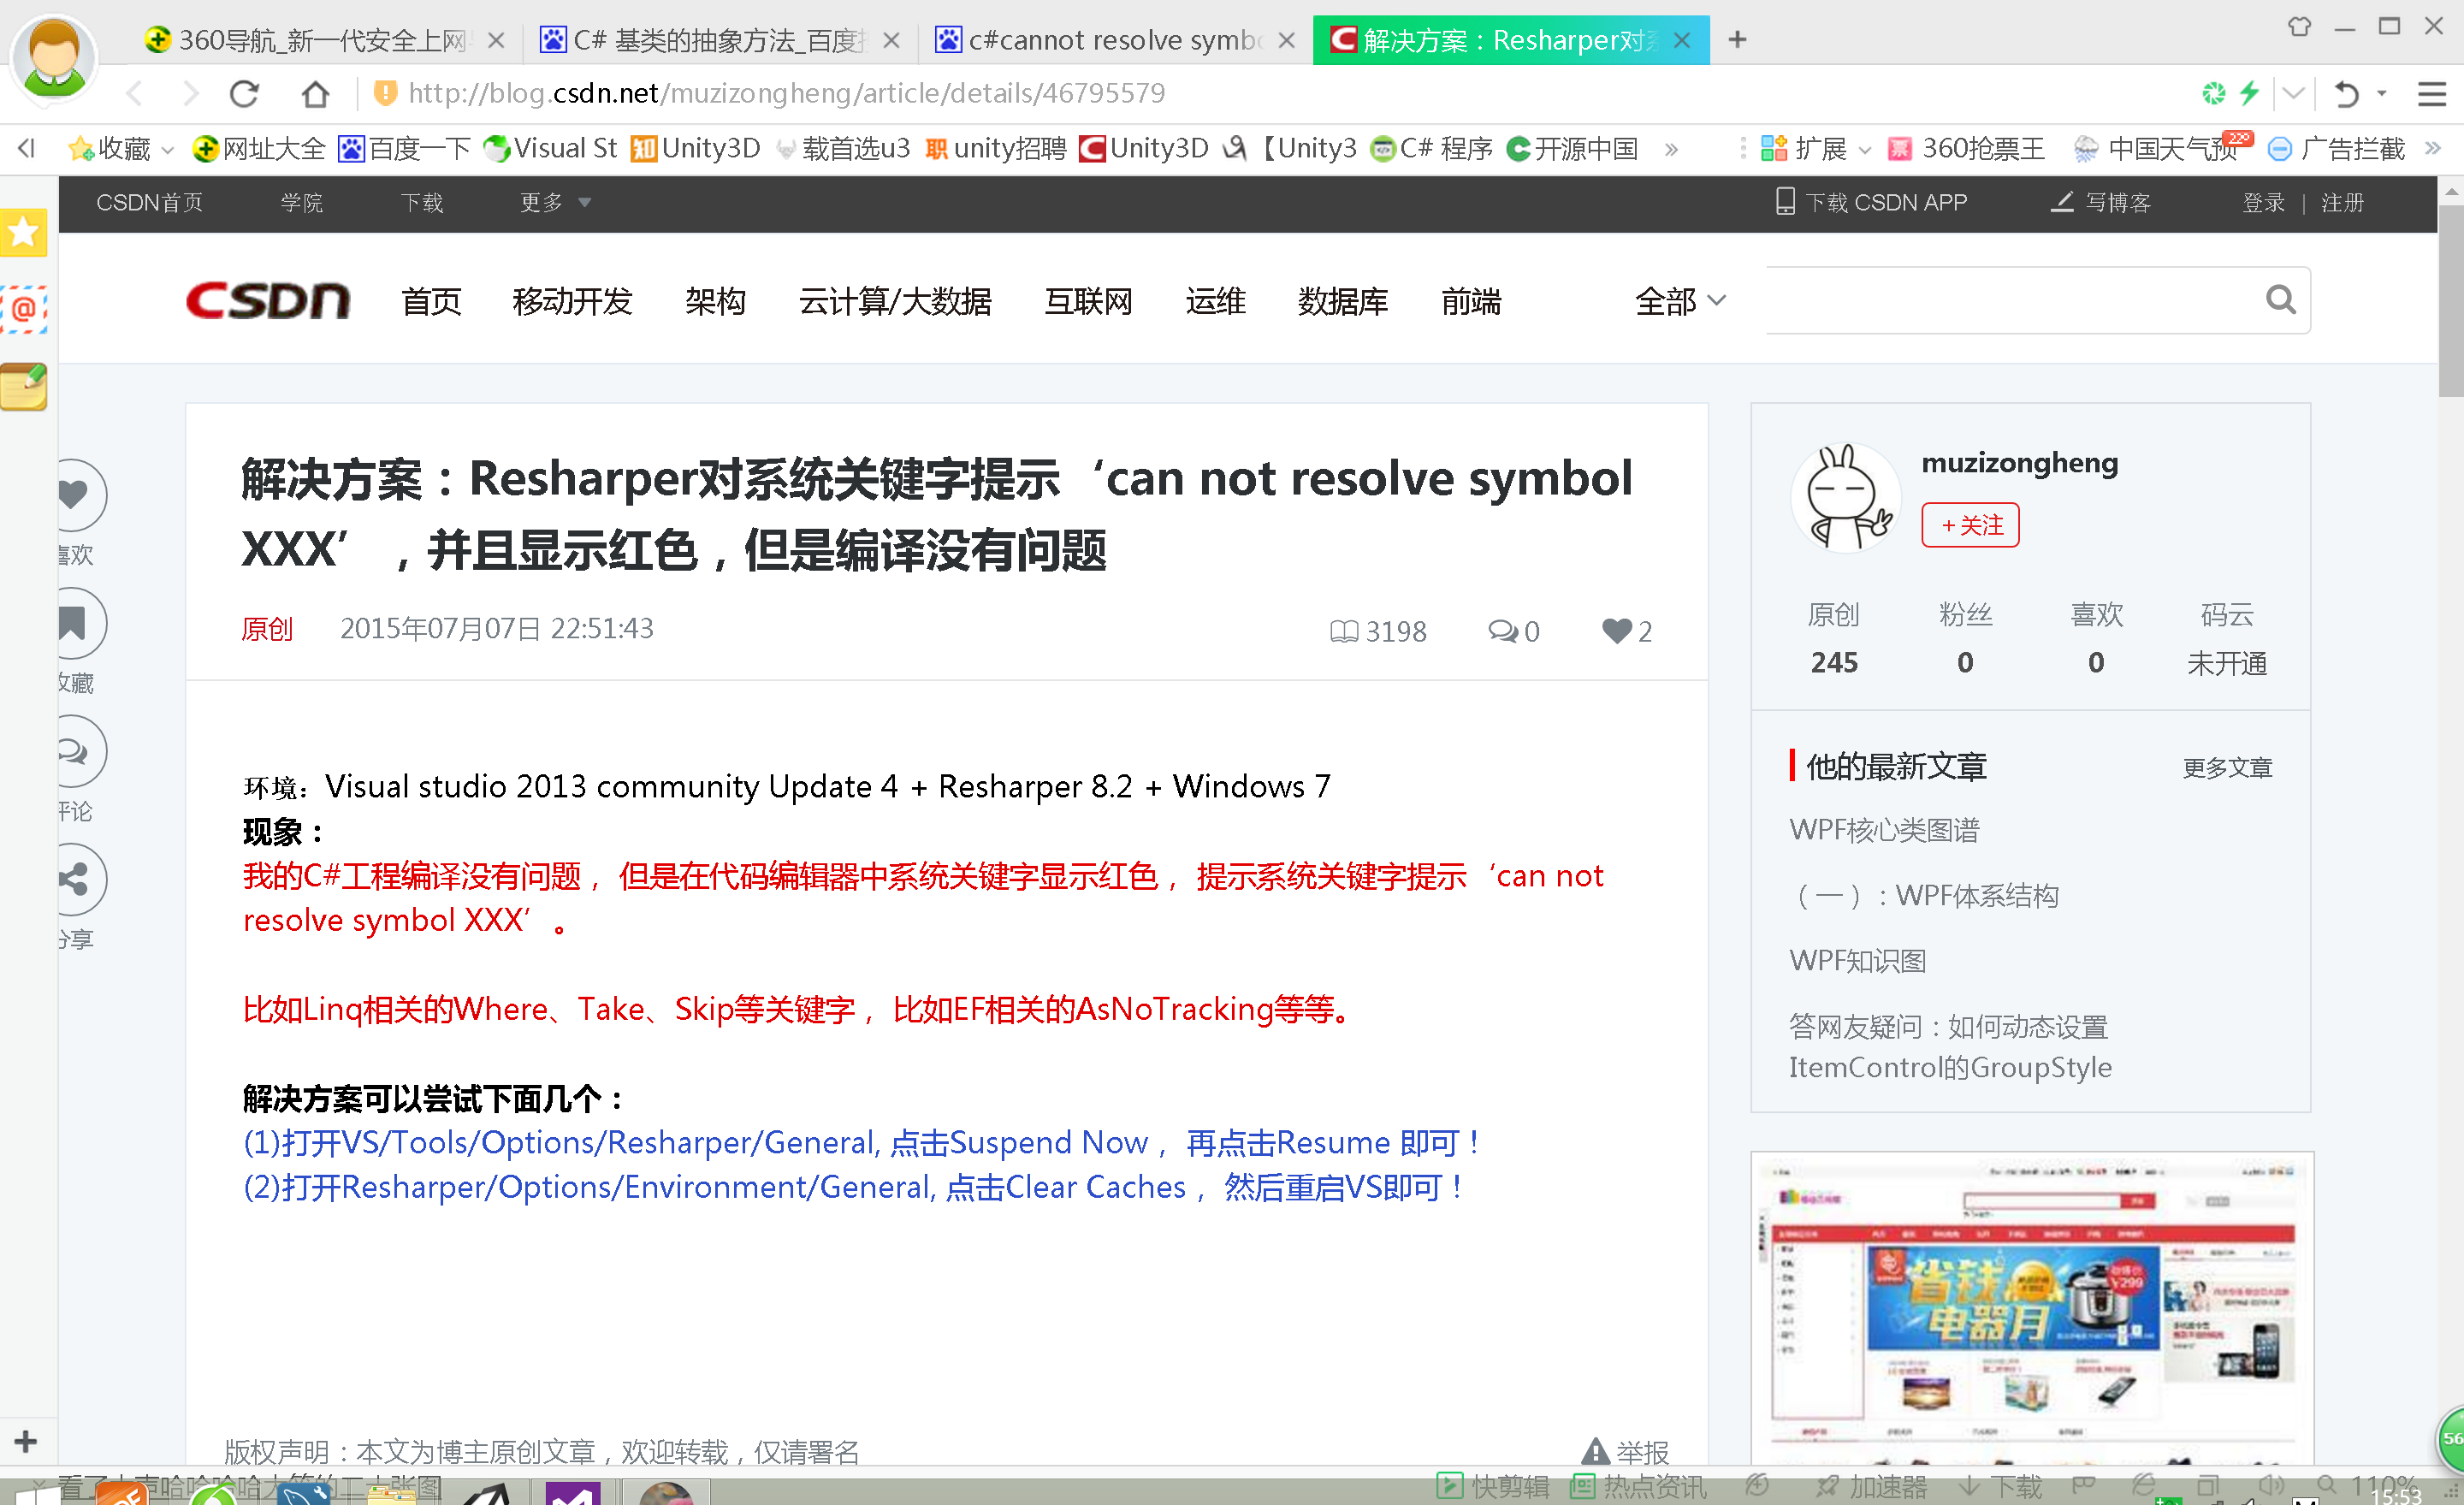Bookmark the article via bookmark icon
Screen dimensions: 2464x1505
pyautogui.click(x=74, y=623)
